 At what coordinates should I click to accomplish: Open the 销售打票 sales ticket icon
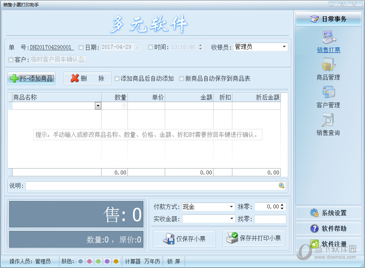tap(329, 37)
